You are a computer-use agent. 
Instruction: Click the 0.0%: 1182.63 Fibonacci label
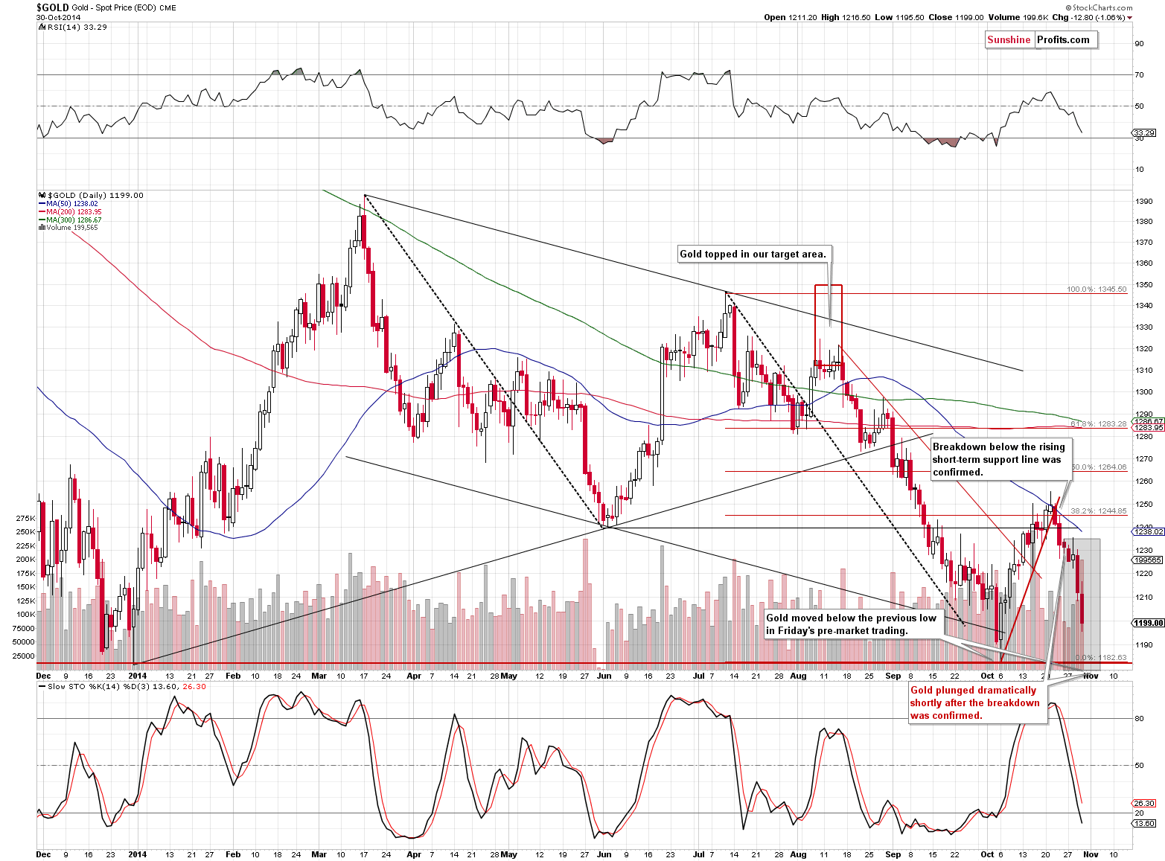(x=1101, y=657)
